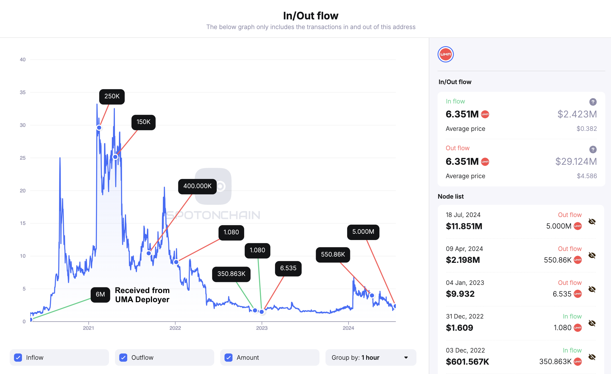Hide the 09 Apr, 2024 node
The height and width of the screenshot is (374, 611).
[592, 255]
